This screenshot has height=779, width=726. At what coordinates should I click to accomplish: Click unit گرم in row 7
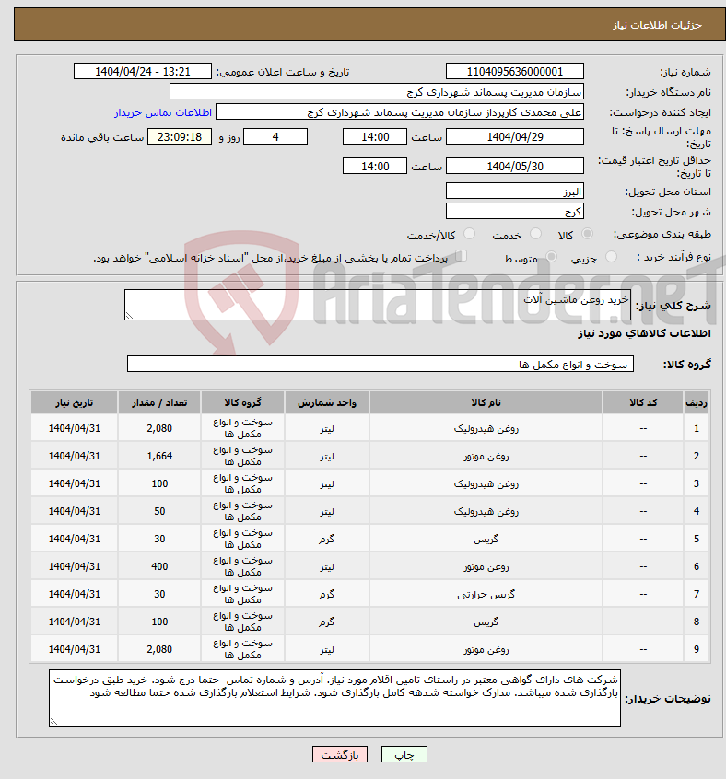point(327,594)
